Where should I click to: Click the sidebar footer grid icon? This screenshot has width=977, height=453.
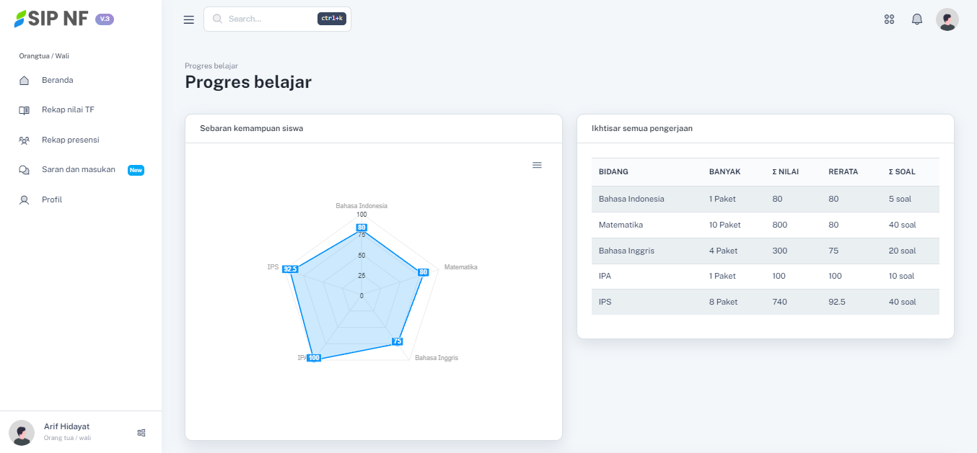click(141, 433)
